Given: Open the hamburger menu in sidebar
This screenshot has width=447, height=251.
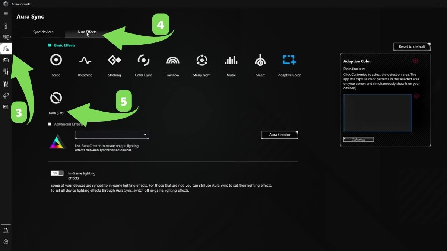Looking at the screenshot, I should tap(6, 14).
